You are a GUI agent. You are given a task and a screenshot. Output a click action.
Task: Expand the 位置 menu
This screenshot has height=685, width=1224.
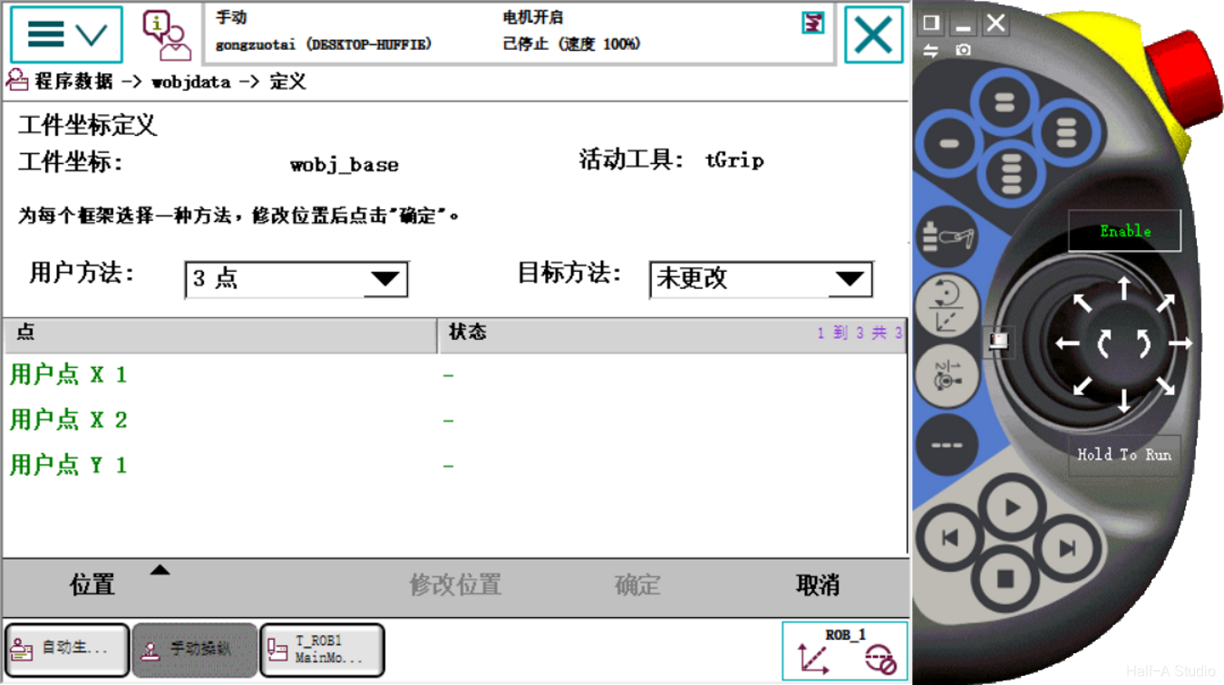point(92,585)
